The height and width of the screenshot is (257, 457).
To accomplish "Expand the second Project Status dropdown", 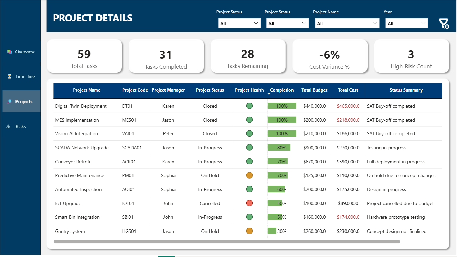I will 287,23.
